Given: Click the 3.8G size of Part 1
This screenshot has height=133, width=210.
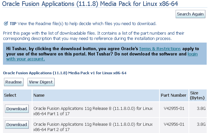Looking at the screenshot, I should click(201, 108).
